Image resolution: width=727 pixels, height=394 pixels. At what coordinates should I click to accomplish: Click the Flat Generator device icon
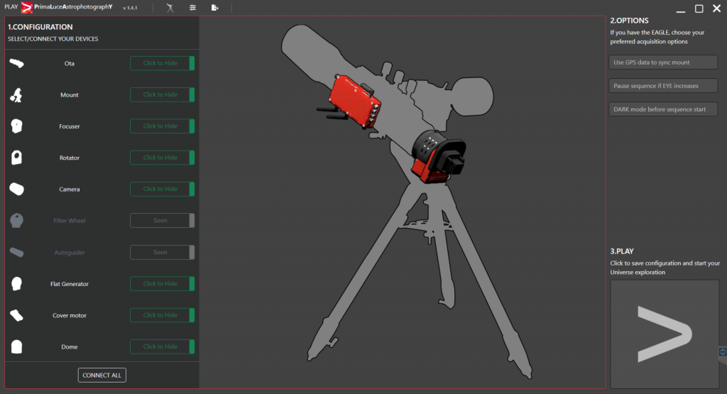pos(17,284)
